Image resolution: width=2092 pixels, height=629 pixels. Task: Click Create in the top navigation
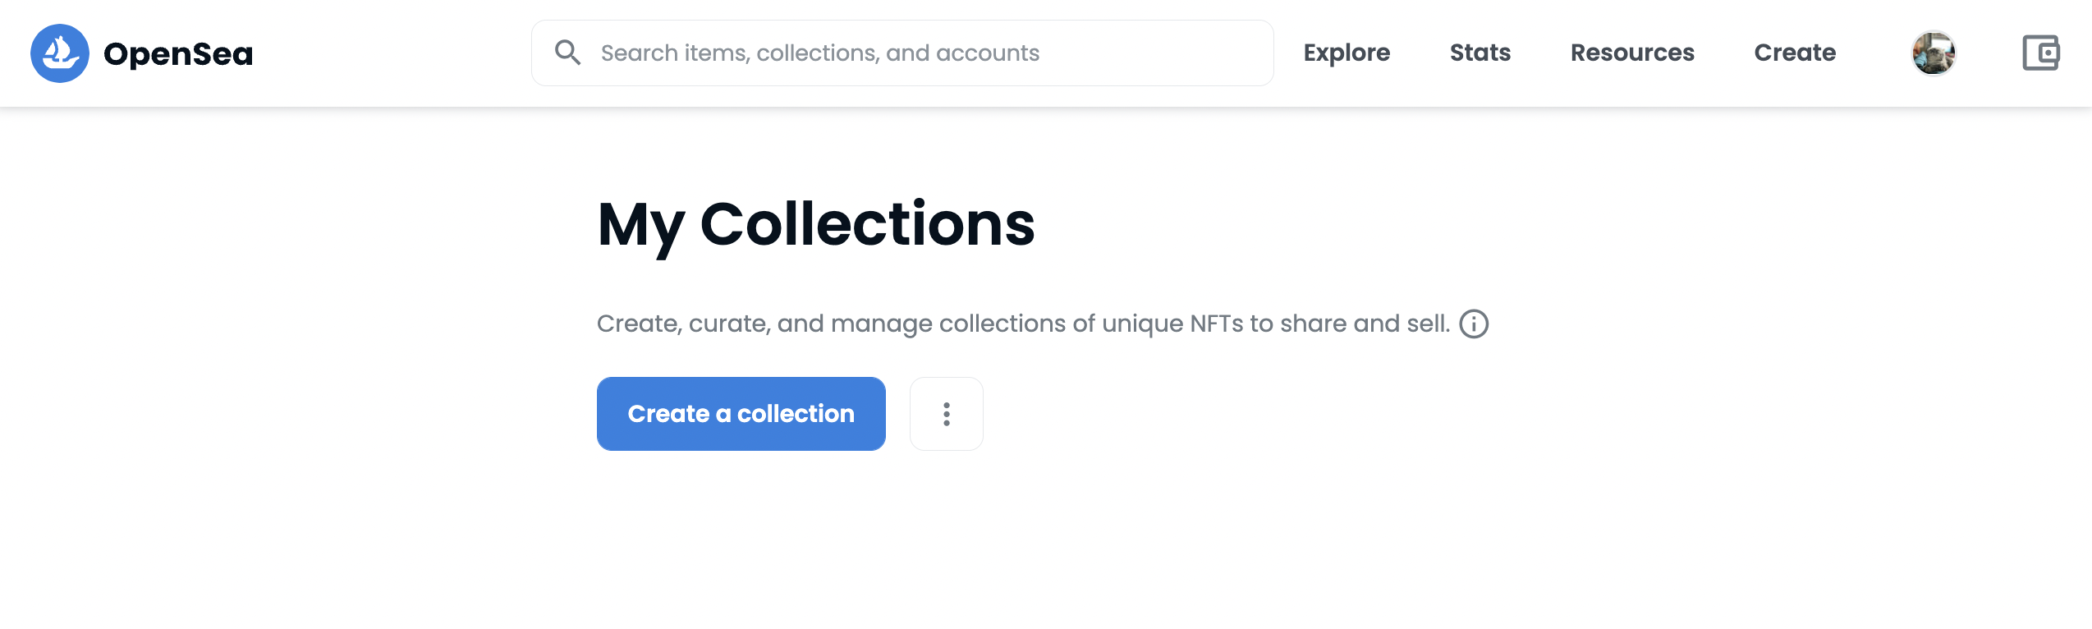pos(1795,53)
